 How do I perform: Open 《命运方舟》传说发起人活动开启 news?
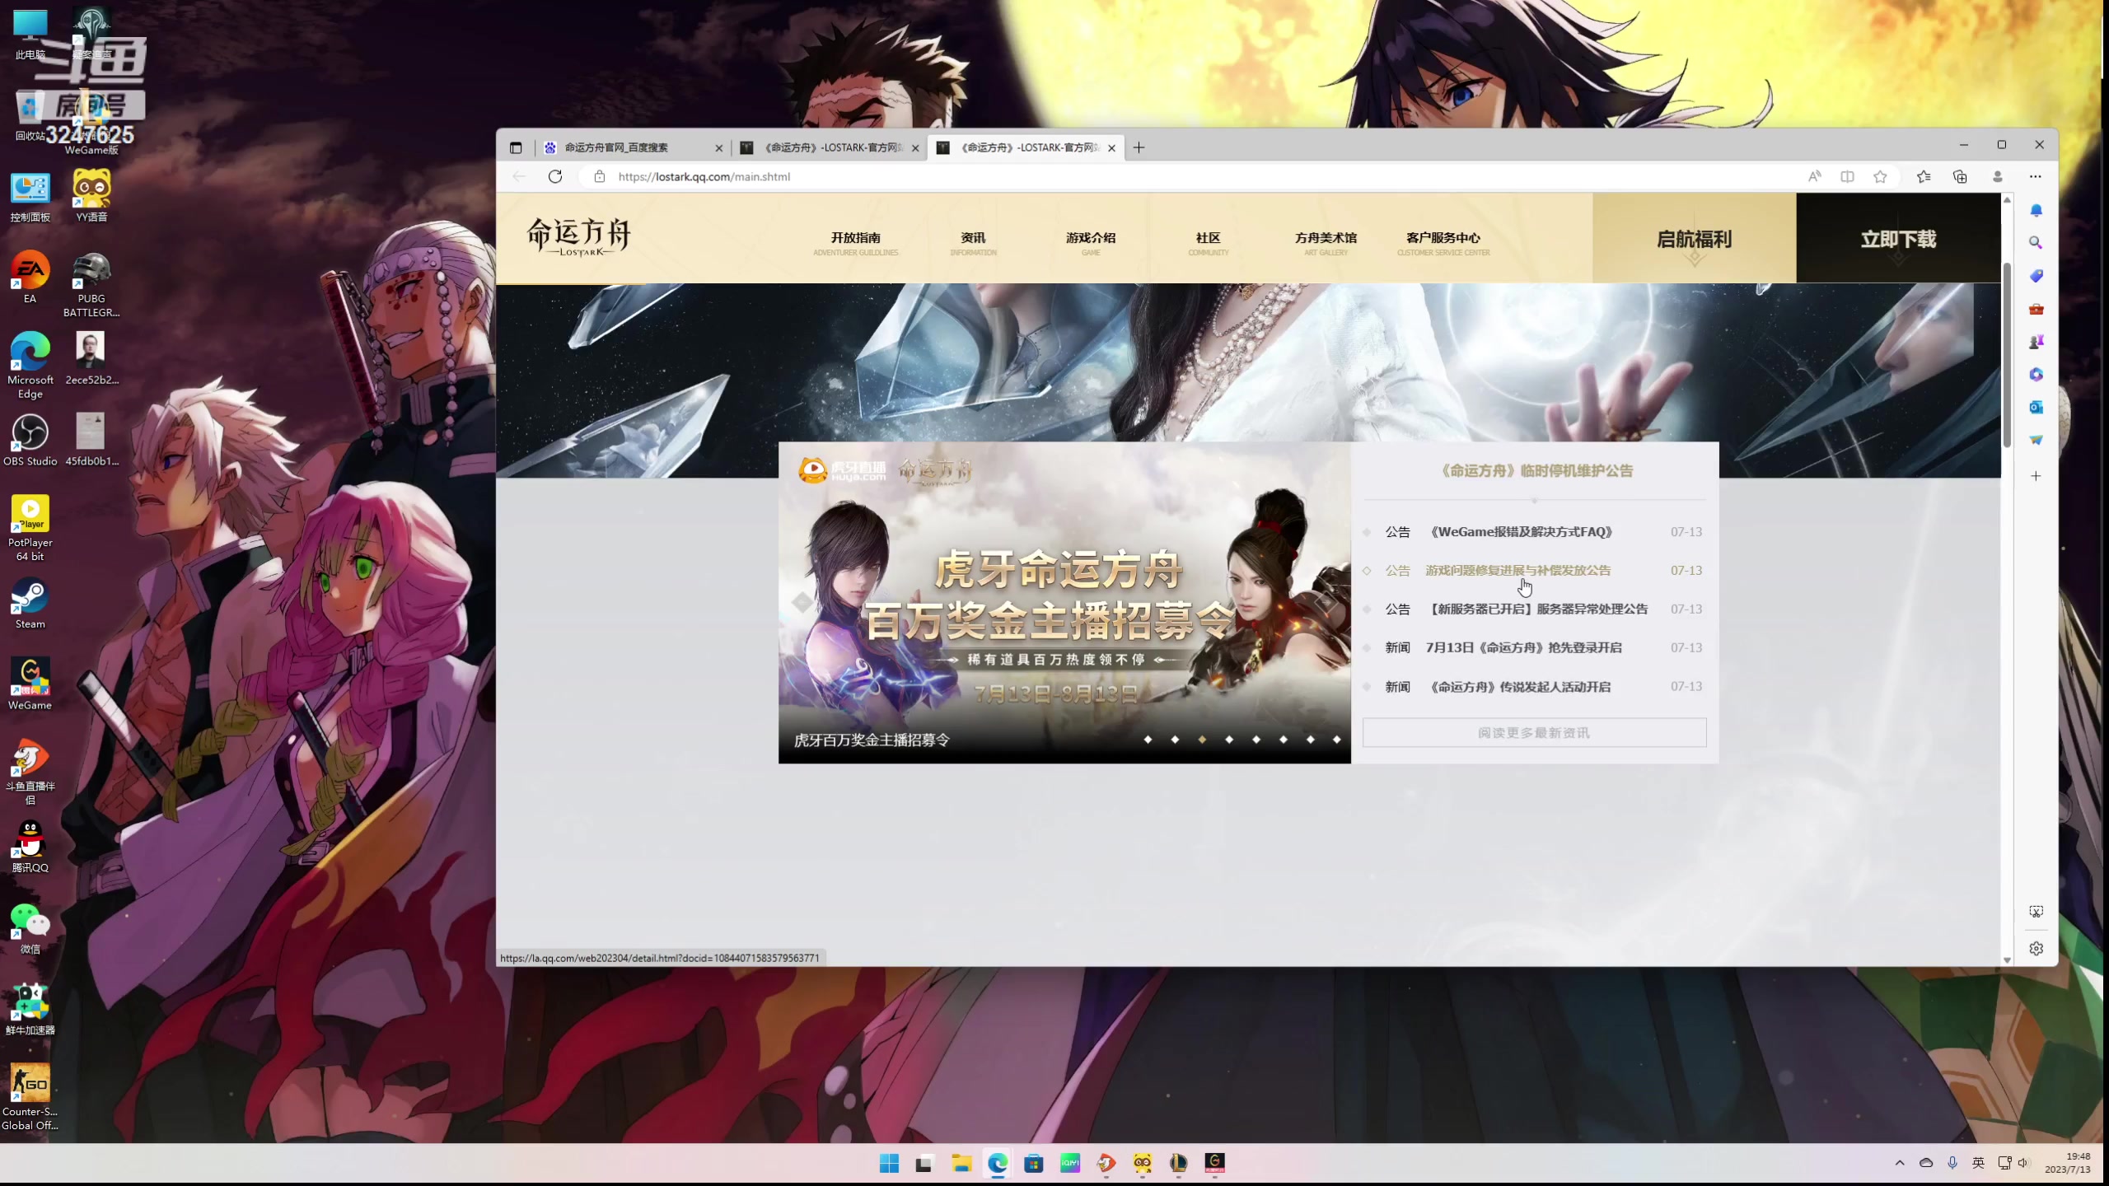[1518, 687]
